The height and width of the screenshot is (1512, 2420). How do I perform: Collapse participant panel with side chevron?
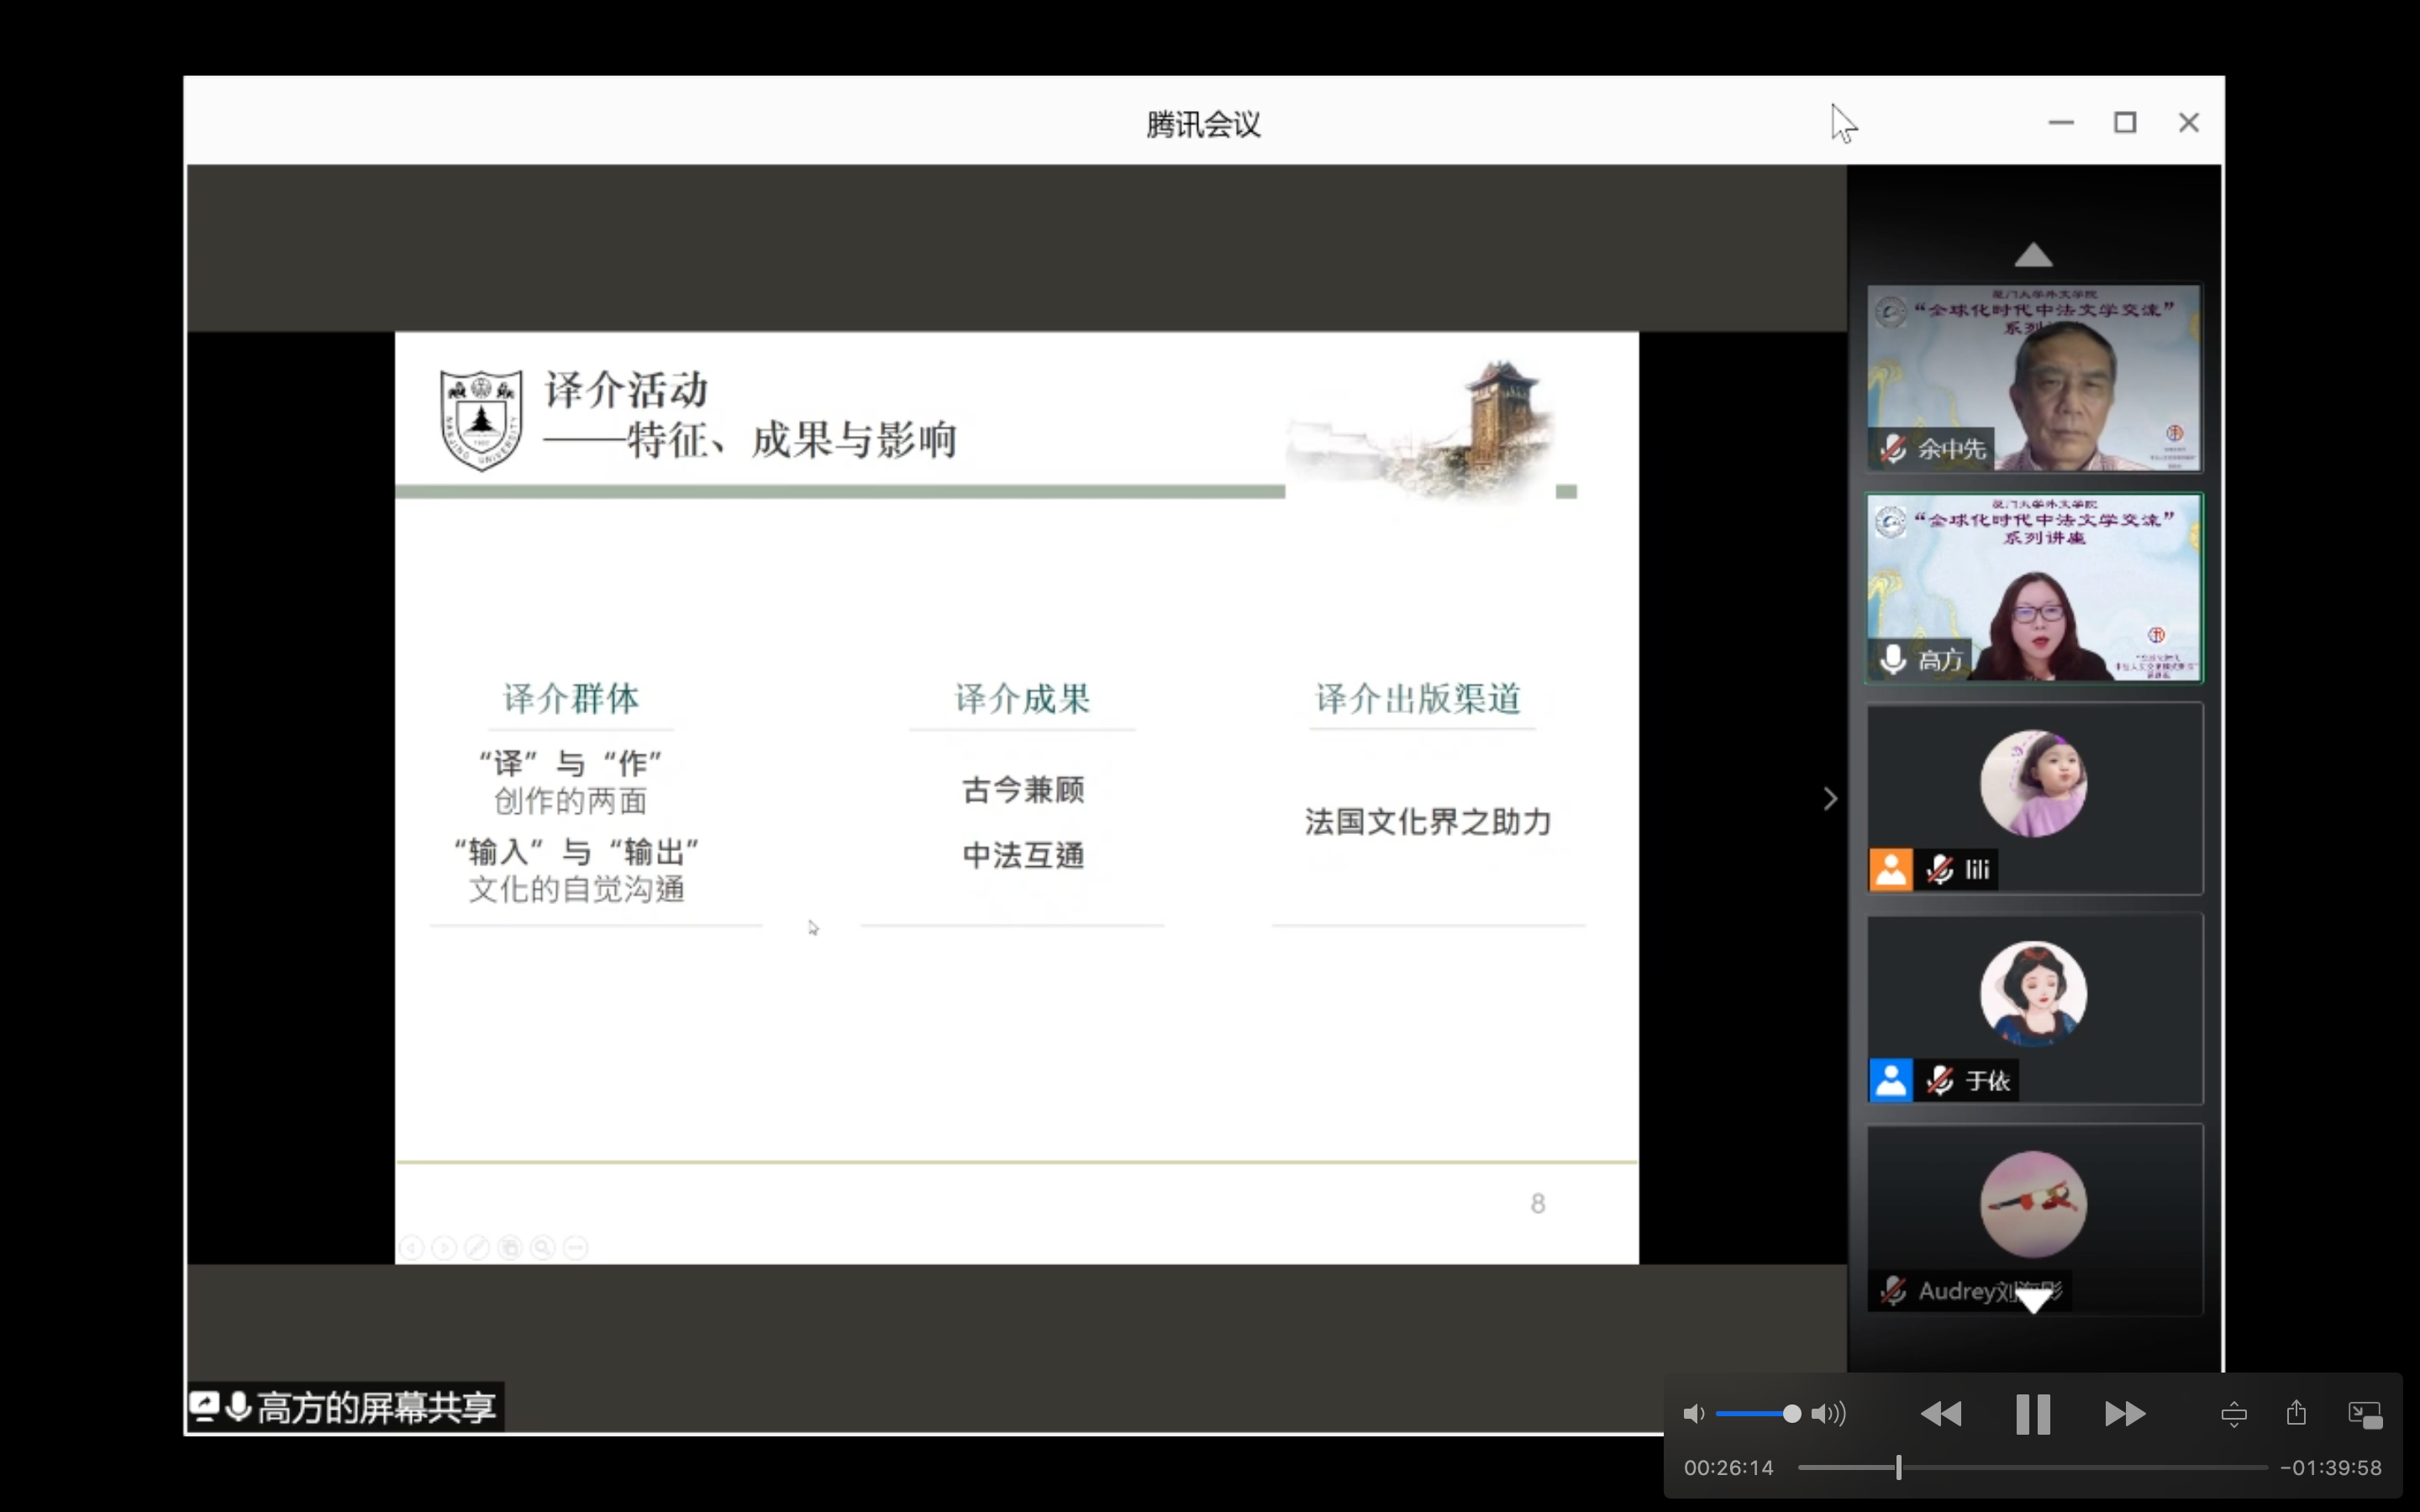pyautogui.click(x=1830, y=798)
